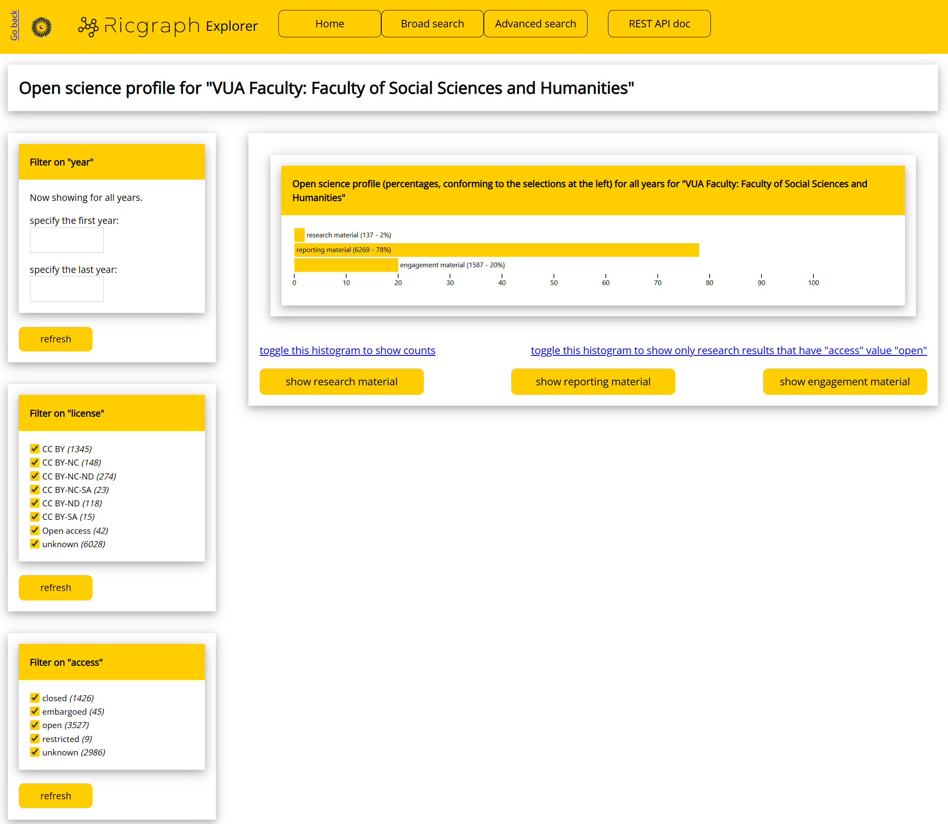Click the Filter on "access" header
This screenshot has height=824, width=948.
point(112,662)
